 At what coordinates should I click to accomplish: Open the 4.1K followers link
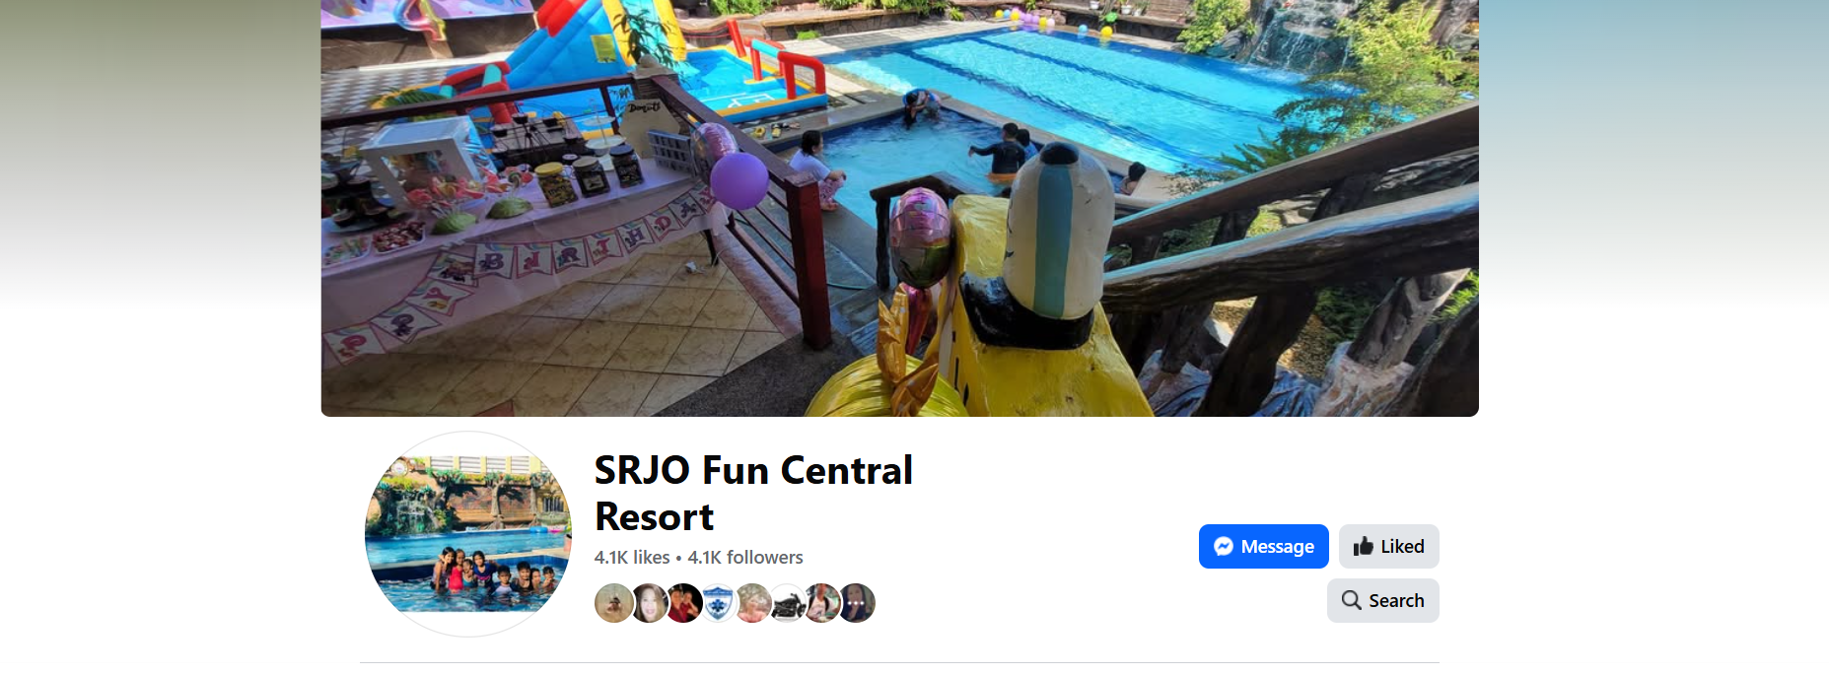coord(745,558)
